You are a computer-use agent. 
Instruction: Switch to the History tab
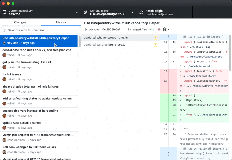pos(61,22)
